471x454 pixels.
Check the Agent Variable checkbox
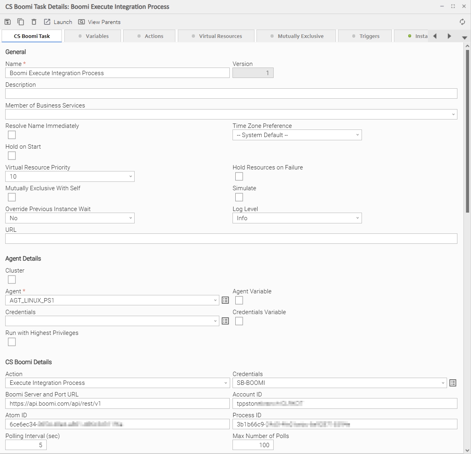pos(239,300)
